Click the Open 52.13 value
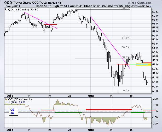The image size is (162, 132). (43, 6)
